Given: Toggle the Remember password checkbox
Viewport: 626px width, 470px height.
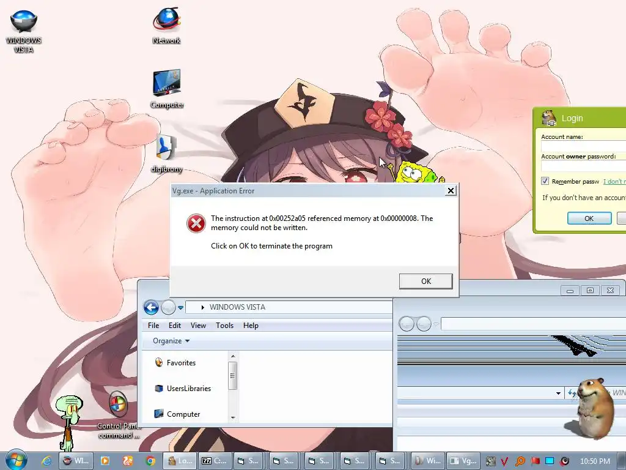Looking at the screenshot, I should (x=545, y=181).
